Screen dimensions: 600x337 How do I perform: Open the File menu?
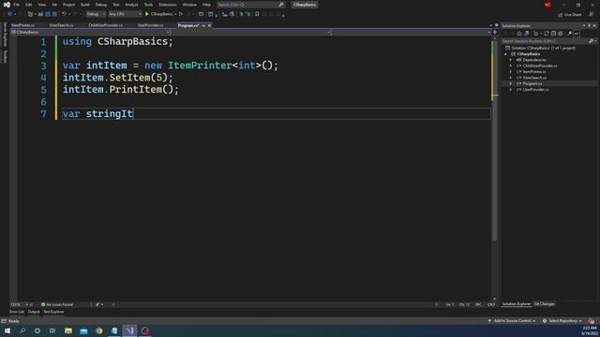tap(17, 5)
